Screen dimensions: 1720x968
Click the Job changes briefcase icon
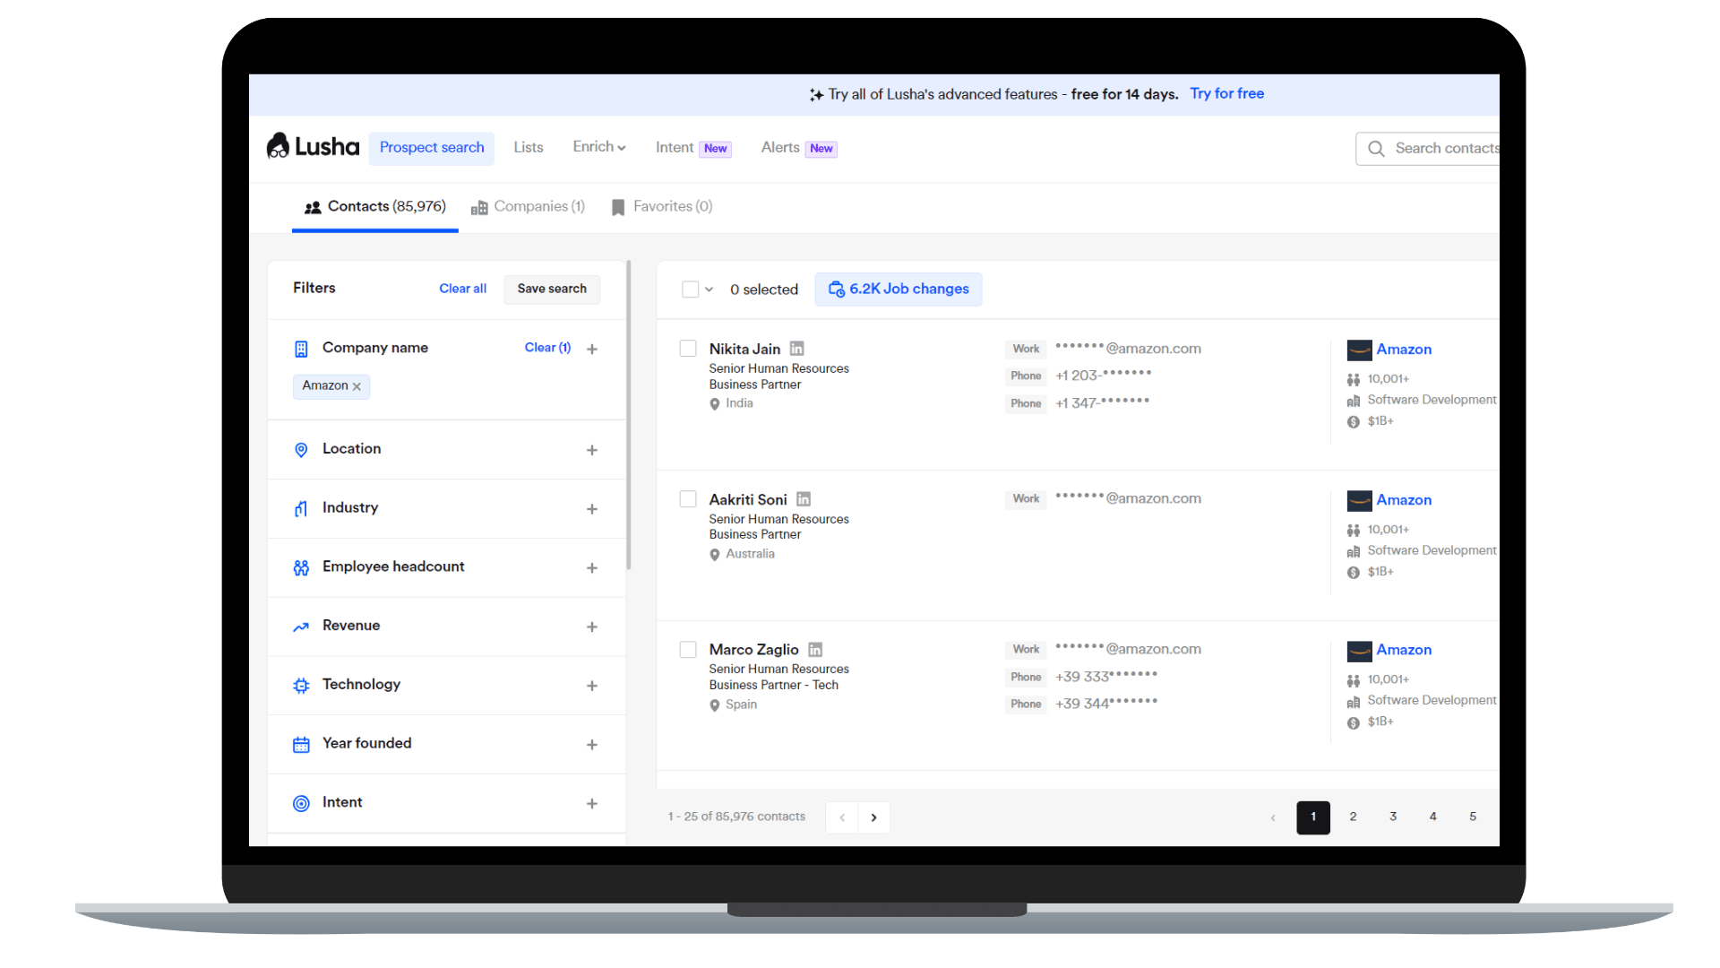coord(836,290)
